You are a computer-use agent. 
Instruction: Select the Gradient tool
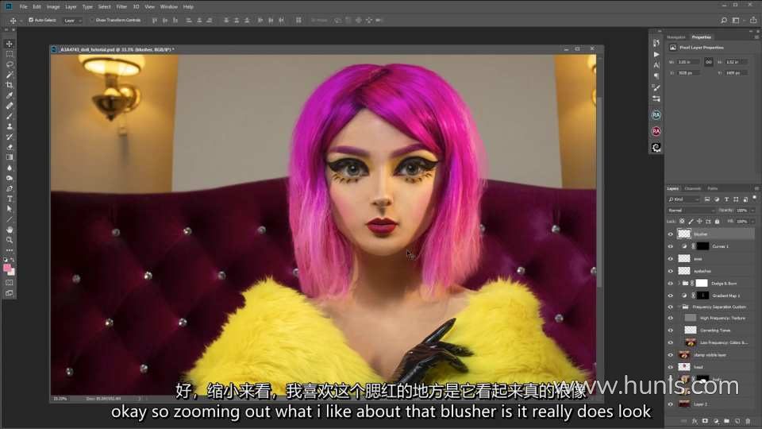10,157
